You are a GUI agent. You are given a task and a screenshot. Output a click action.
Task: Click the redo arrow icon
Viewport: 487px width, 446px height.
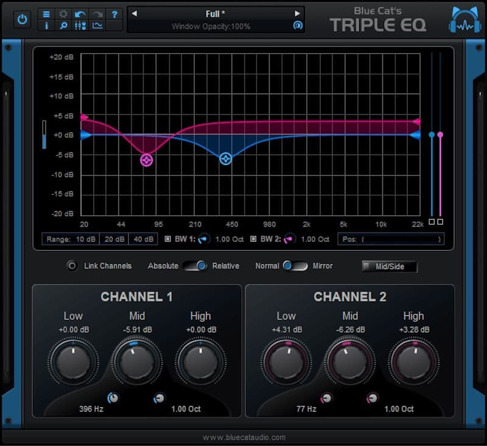(x=97, y=13)
